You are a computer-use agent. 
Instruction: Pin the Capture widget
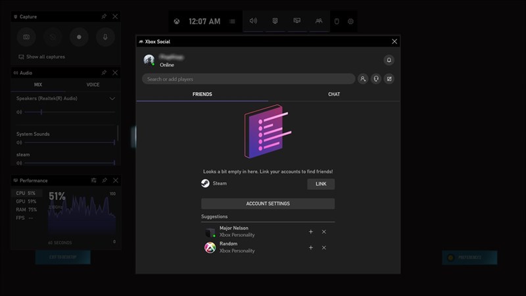(104, 16)
